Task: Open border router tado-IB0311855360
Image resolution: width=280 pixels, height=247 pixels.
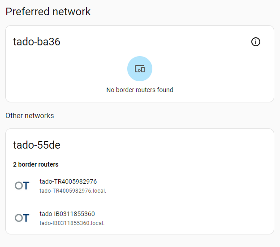Action: coord(67,214)
